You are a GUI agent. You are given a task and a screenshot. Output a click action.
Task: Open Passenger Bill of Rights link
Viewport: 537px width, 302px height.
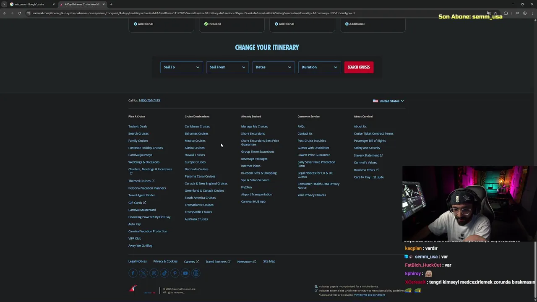pyautogui.click(x=370, y=141)
